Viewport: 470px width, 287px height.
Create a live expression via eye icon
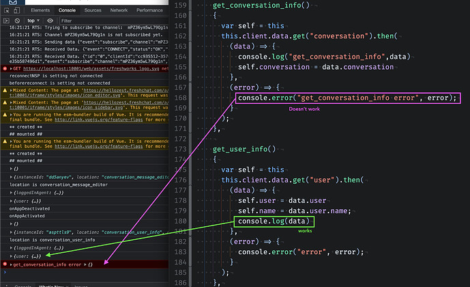click(50, 20)
